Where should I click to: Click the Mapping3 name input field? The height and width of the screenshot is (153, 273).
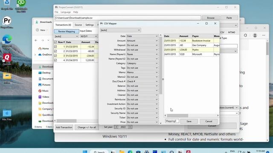172,121
